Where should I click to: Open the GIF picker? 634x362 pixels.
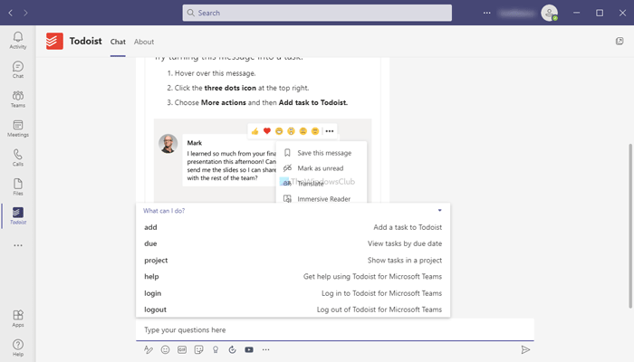(182, 349)
